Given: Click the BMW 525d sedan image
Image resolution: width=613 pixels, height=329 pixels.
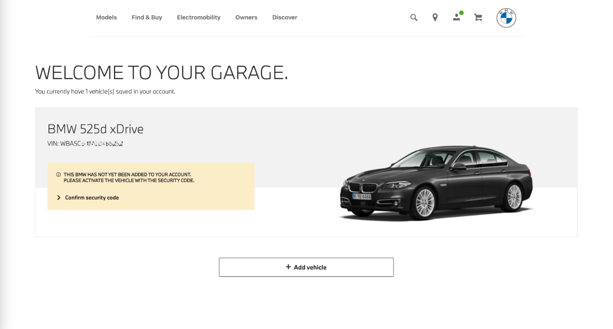Looking at the screenshot, I should coord(436,184).
